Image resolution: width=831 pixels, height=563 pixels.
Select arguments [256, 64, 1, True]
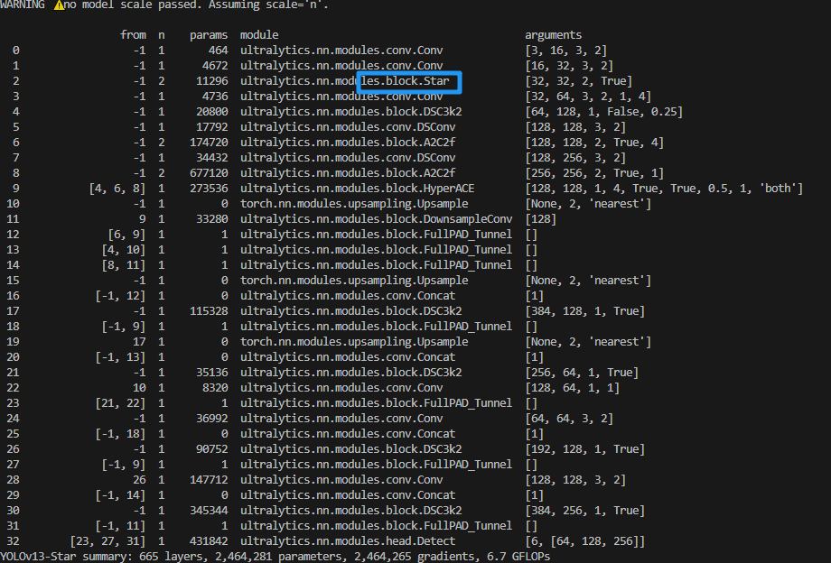pyautogui.click(x=582, y=373)
